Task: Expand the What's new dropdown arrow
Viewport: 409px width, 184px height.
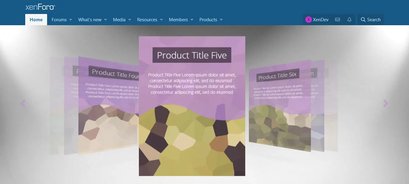Action: click(105, 20)
